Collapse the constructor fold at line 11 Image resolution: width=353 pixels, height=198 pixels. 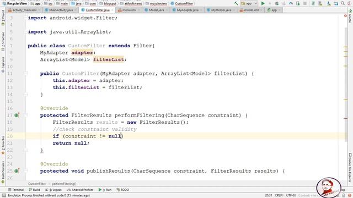click(26, 73)
